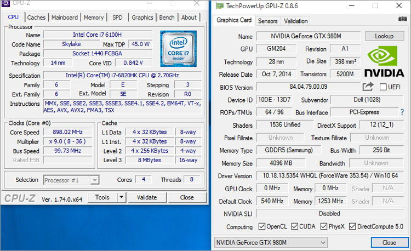Click the Instructions list starting with MMX
The height and width of the screenshot is (251, 411).
coord(122,107)
